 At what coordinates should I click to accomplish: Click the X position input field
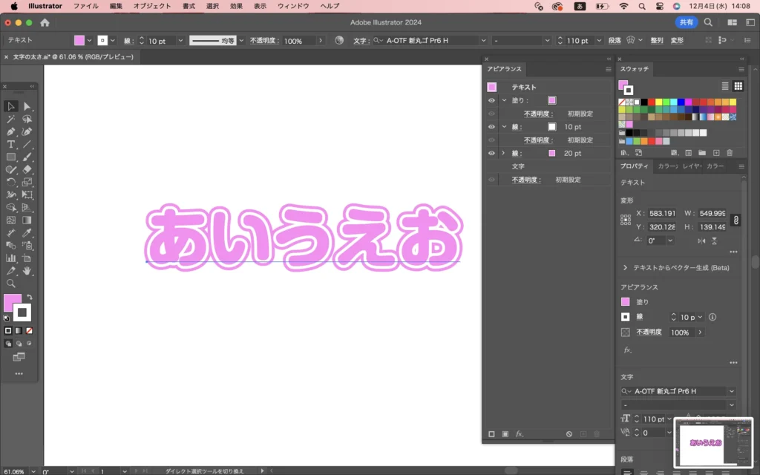[661, 213]
